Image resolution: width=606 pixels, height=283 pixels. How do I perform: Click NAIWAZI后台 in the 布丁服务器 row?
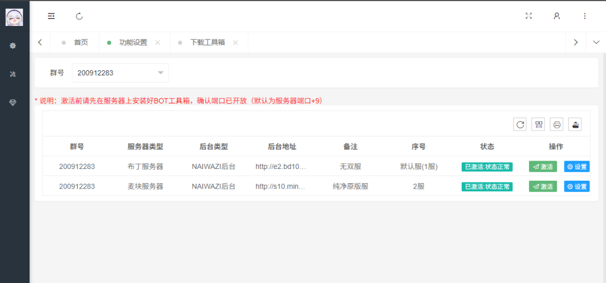coord(214,167)
